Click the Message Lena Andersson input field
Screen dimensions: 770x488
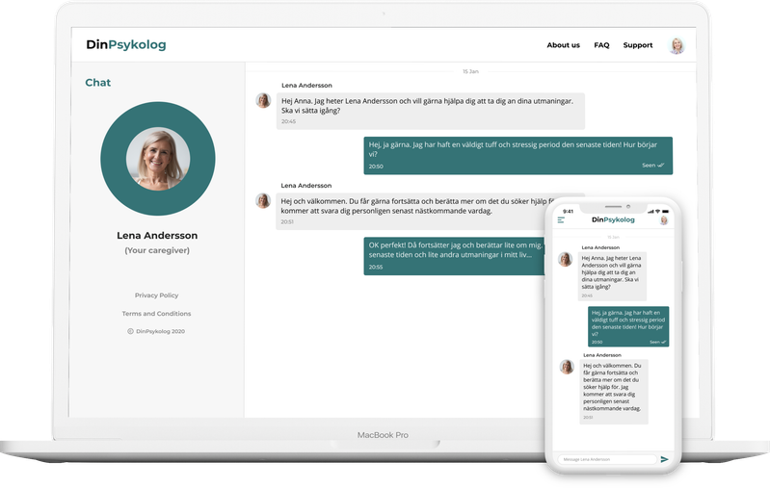tap(605, 459)
